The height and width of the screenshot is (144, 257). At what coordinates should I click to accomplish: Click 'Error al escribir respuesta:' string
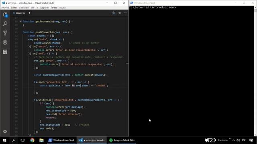click(x=82, y=64)
